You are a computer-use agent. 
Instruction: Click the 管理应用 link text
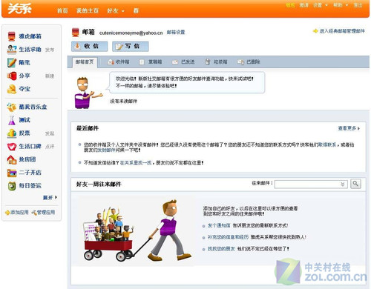coord(46,213)
